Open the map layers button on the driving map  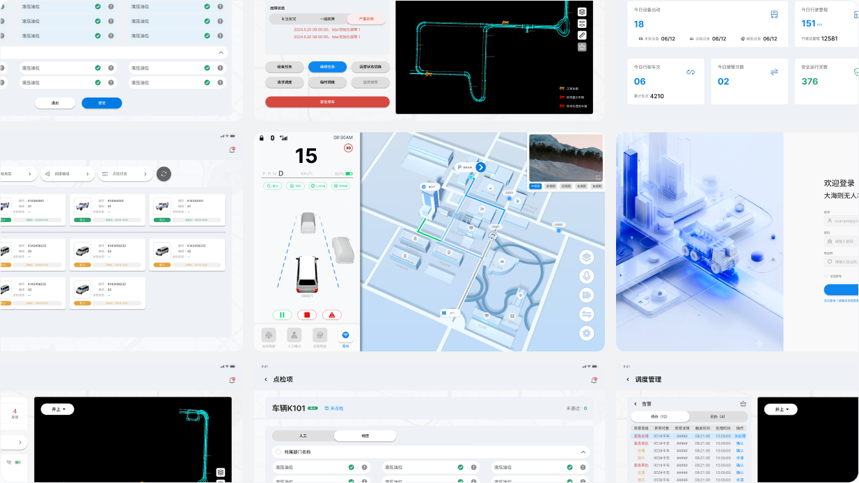tap(587, 257)
